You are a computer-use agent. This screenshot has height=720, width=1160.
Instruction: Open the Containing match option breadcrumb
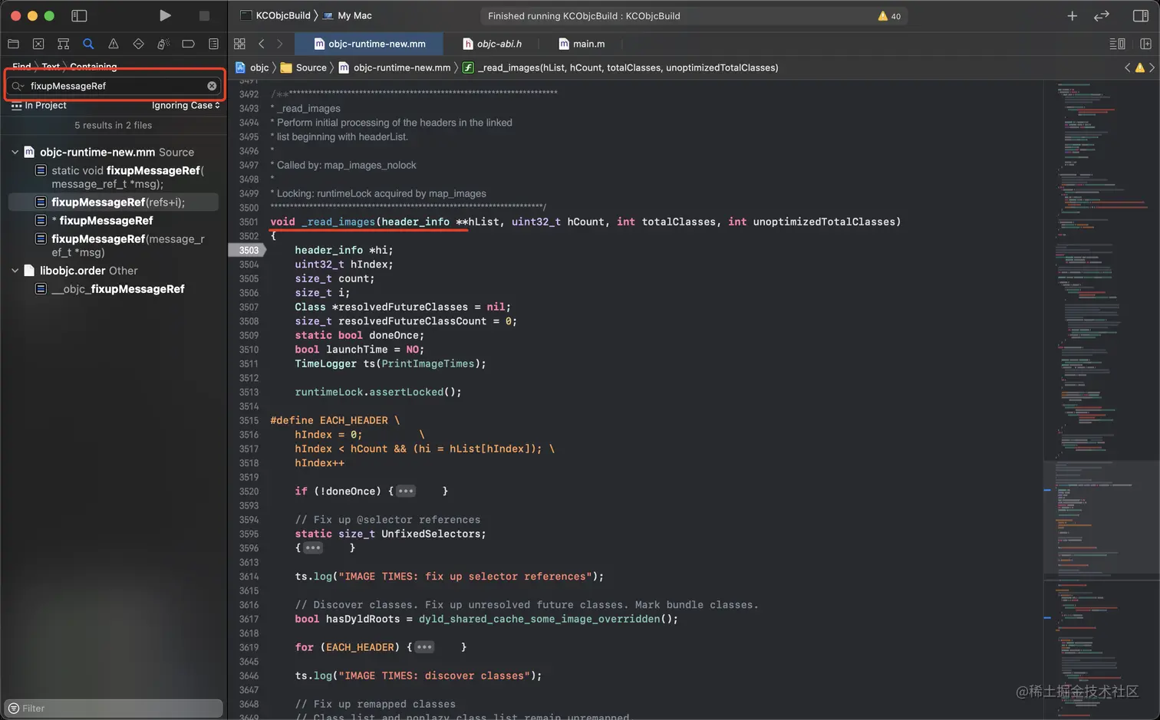(x=94, y=67)
